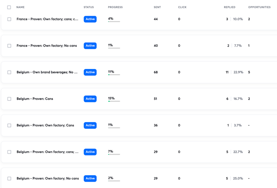Sort by the Sent column header
Image resolution: width=277 pixels, height=188 pixels.
point(157,7)
